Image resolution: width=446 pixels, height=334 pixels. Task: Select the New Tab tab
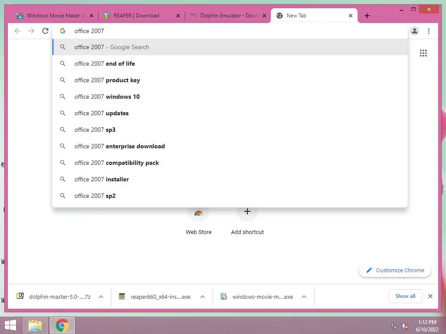[314, 16]
